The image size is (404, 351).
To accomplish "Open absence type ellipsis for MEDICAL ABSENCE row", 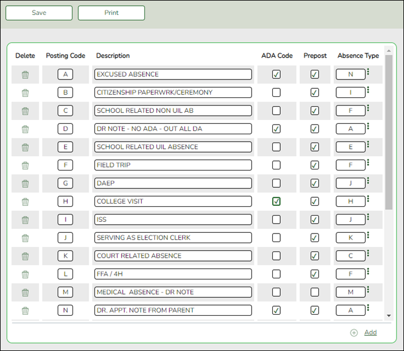I will tap(368, 289).
